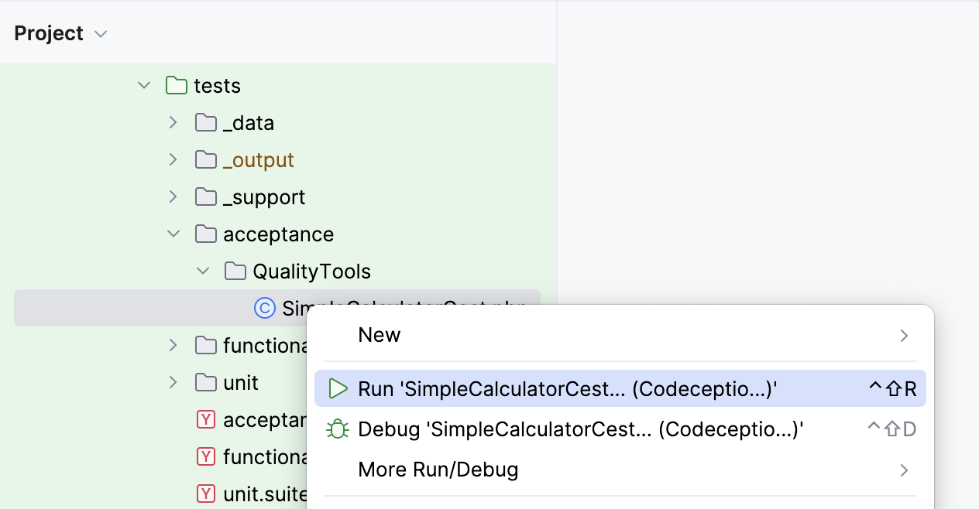979x509 pixels.
Task: Collapse the tests tree node
Action: [143, 85]
